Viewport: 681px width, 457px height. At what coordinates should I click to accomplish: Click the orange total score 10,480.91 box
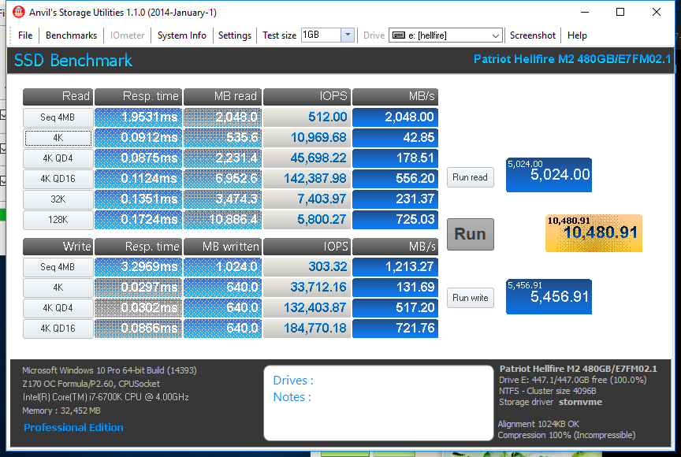(594, 233)
